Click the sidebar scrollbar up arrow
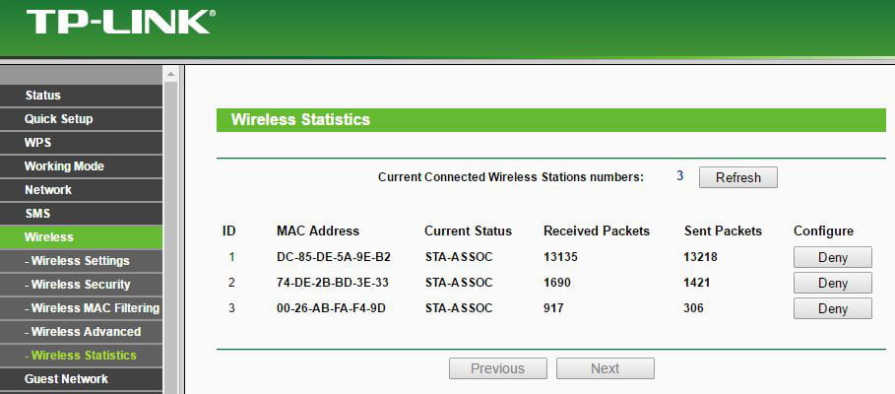Image resolution: width=895 pixels, height=394 pixels. [170, 74]
